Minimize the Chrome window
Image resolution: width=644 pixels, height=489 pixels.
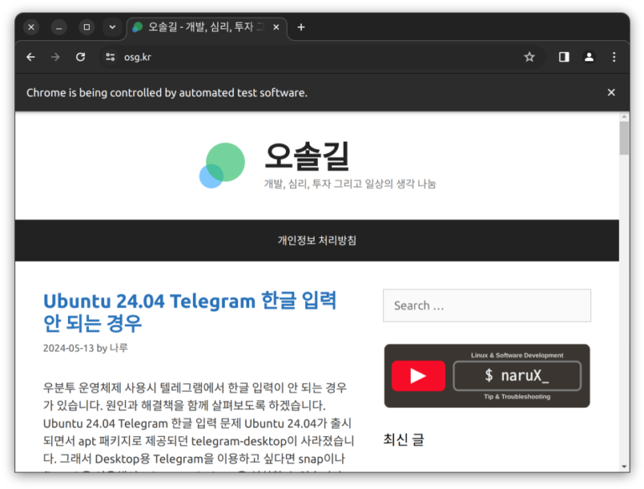point(59,27)
